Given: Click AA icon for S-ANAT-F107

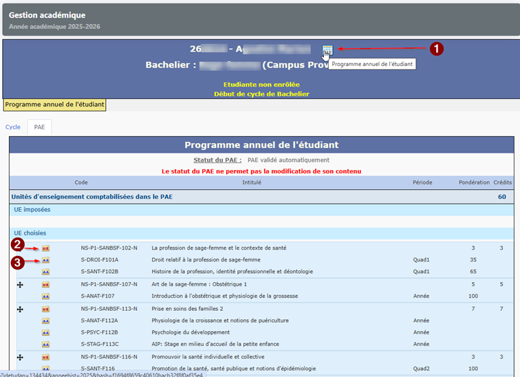Looking at the screenshot, I should click(x=46, y=297).
